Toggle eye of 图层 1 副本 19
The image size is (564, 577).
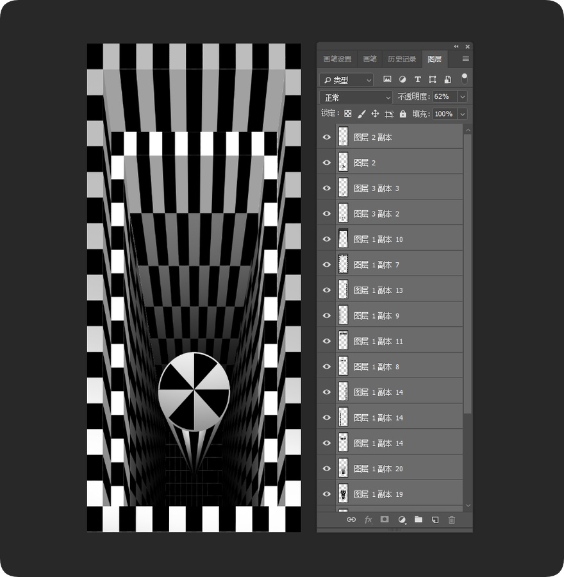[x=327, y=494]
